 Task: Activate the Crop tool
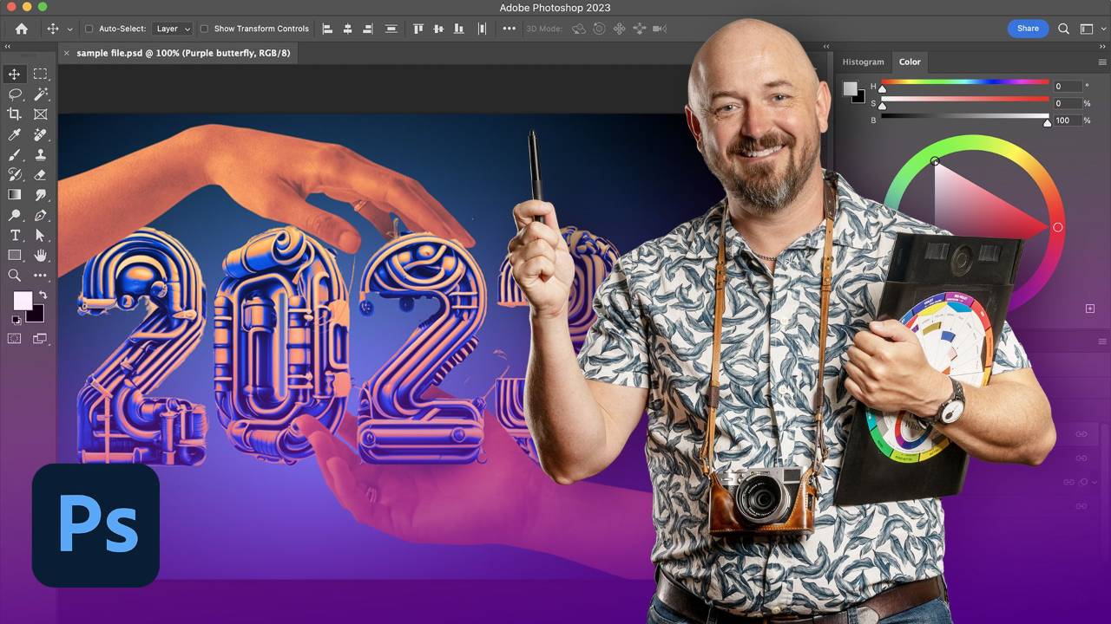14,114
